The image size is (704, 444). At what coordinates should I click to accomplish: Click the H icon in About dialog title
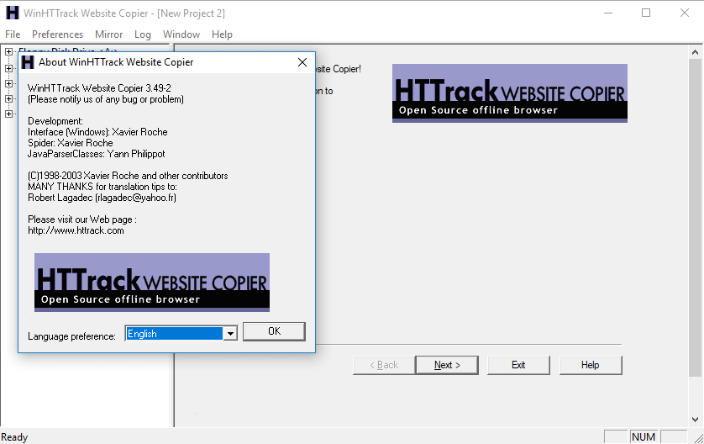[28, 62]
